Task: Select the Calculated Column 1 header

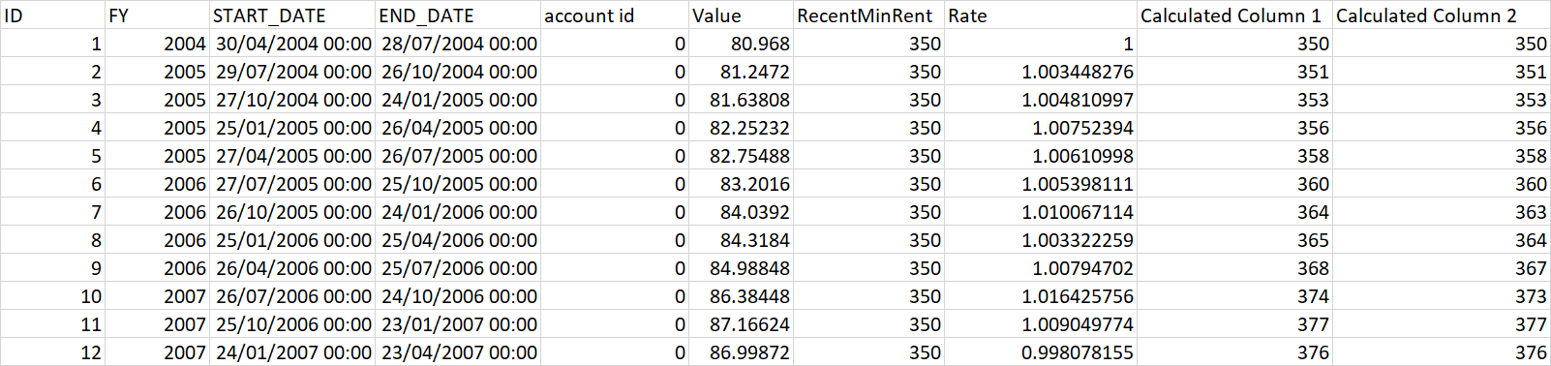Action: coord(1233,15)
